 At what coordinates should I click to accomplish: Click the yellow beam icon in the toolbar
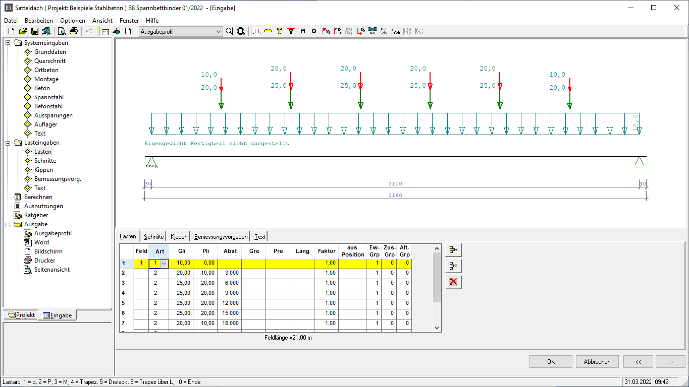(268, 31)
